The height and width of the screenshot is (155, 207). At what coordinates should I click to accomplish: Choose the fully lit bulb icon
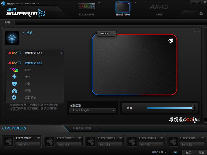click(x=14, y=77)
